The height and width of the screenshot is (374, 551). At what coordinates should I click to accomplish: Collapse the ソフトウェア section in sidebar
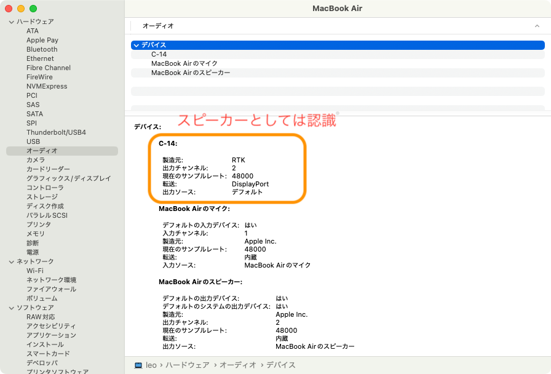click(x=11, y=308)
